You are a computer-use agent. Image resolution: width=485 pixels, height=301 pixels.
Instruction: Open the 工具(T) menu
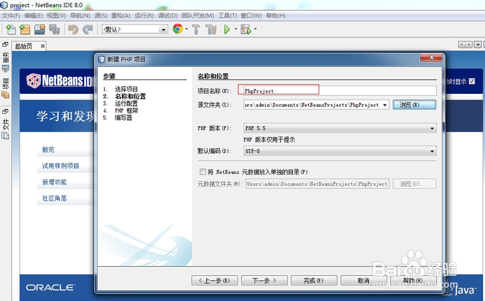pos(227,15)
